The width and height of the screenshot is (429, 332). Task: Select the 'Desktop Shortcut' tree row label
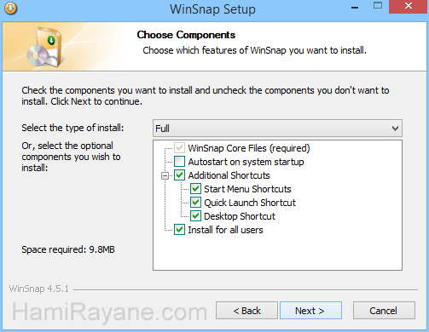point(240,216)
